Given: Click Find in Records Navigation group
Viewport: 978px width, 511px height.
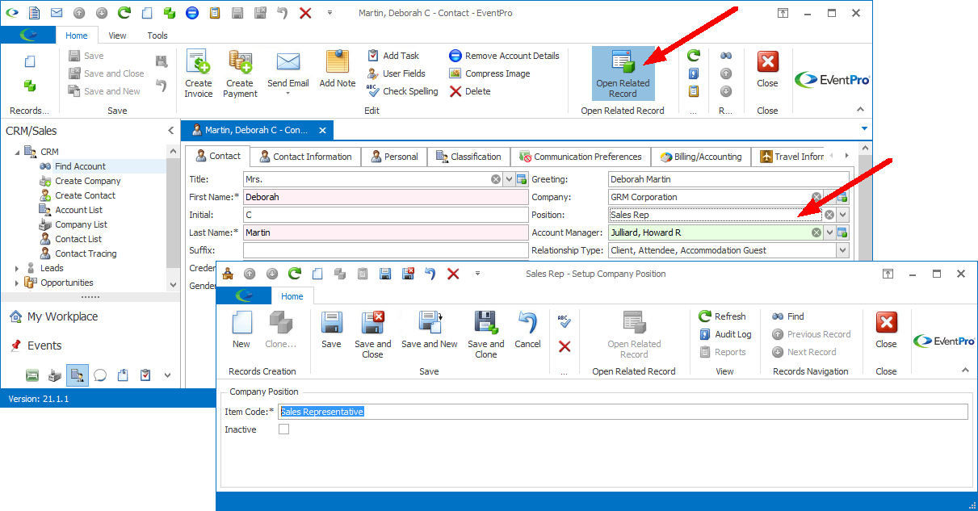Looking at the screenshot, I should coord(788,316).
